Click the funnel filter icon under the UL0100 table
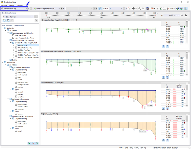 pos(167,46)
